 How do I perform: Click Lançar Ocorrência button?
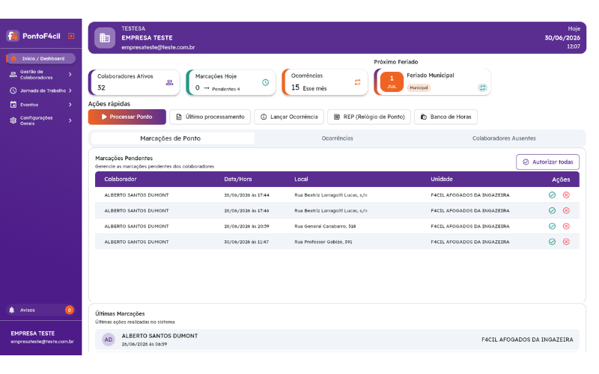click(289, 117)
